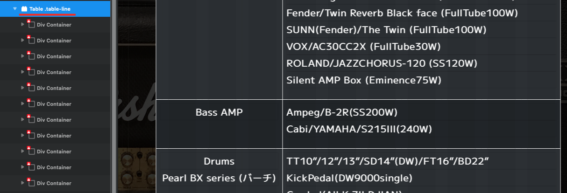The image size is (567, 193).
Task: Click the second Div Container's box icon
Action: point(32,41)
